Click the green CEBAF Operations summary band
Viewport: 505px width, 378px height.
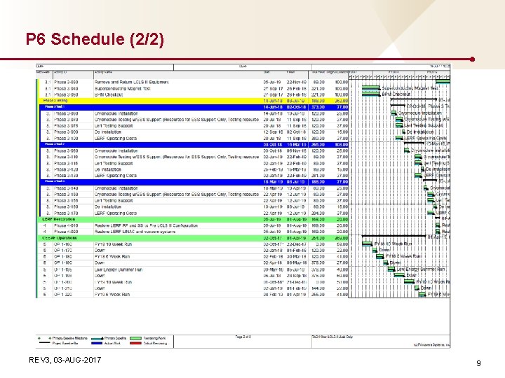[194, 238]
